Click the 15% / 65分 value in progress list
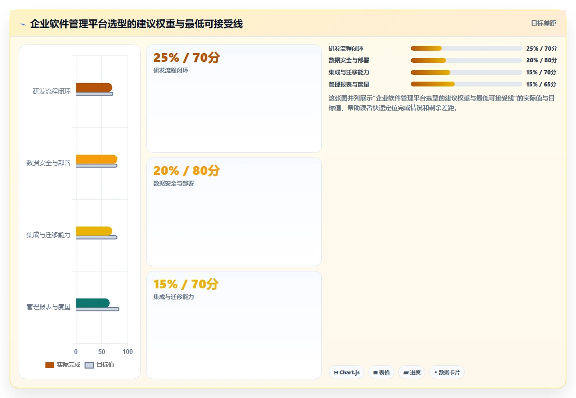Image resolution: width=576 pixels, height=398 pixels. 541,84
